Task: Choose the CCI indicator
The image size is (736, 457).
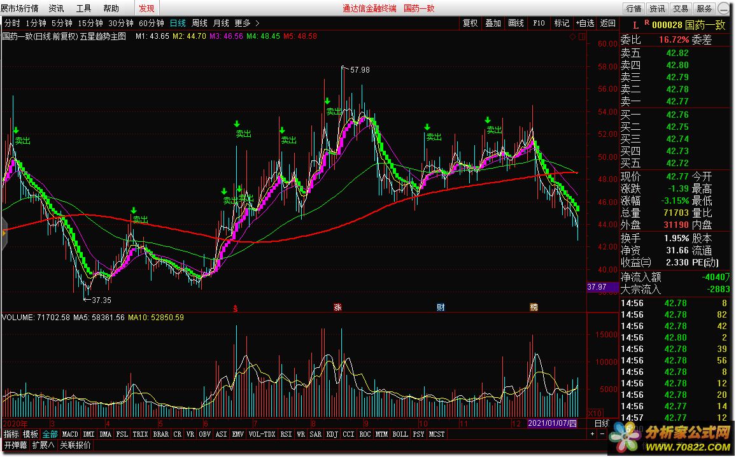Action: click(349, 435)
